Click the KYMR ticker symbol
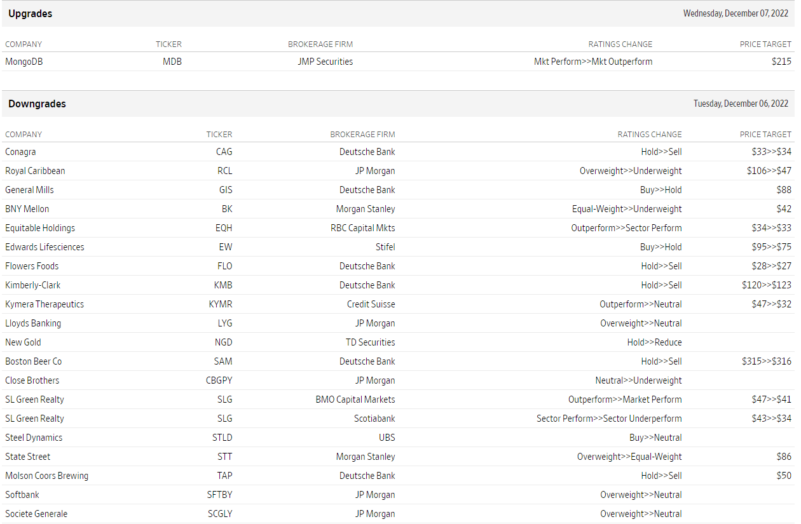This screenshot has height=524, width=801. coord(221,304)
